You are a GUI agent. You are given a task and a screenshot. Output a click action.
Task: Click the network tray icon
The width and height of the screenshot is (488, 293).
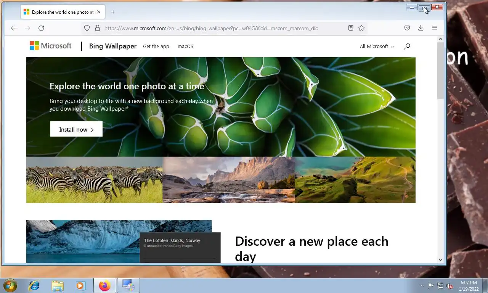(x=440, y=286)
